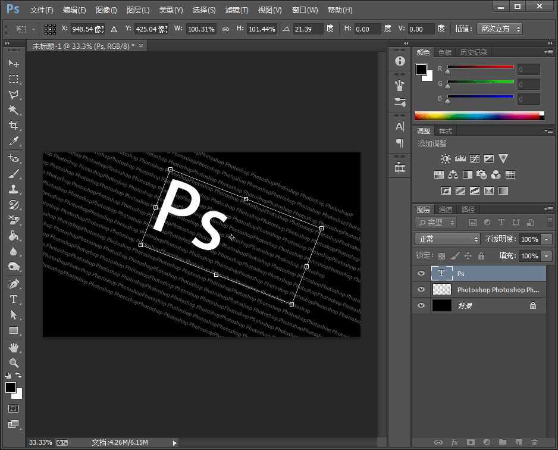Viewport: 558px width, 450px height.
Task: Open the 滤镜 menu
Action: (x=236, y=10)
